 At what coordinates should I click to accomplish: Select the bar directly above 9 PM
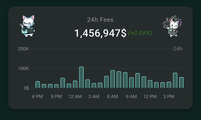57,86
